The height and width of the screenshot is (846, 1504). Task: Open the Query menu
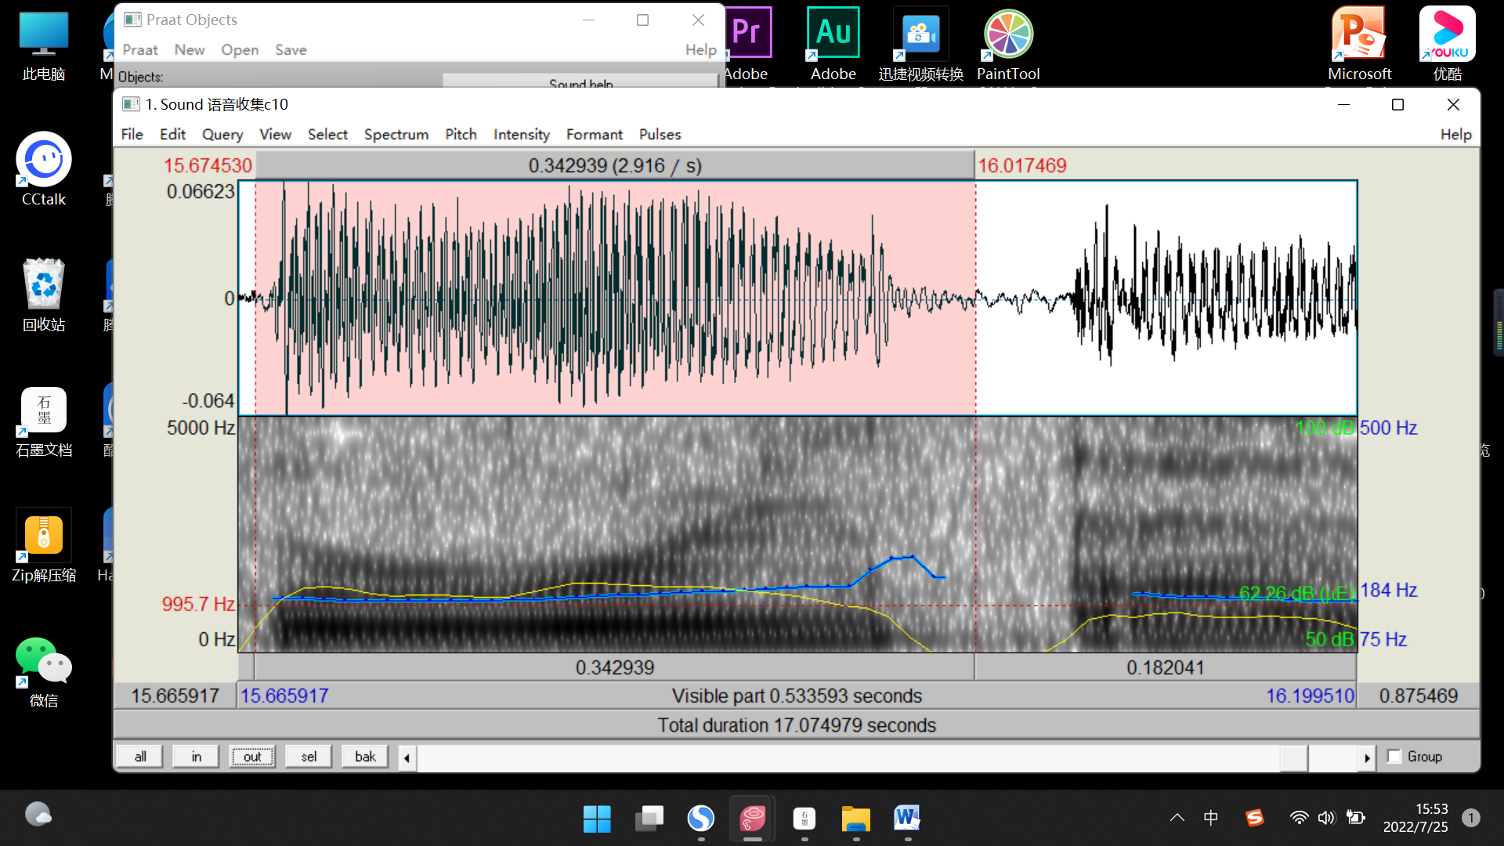pos(222,134)
